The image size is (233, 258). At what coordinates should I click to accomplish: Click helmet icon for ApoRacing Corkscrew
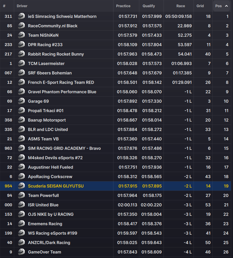click(x=22, y=176)
